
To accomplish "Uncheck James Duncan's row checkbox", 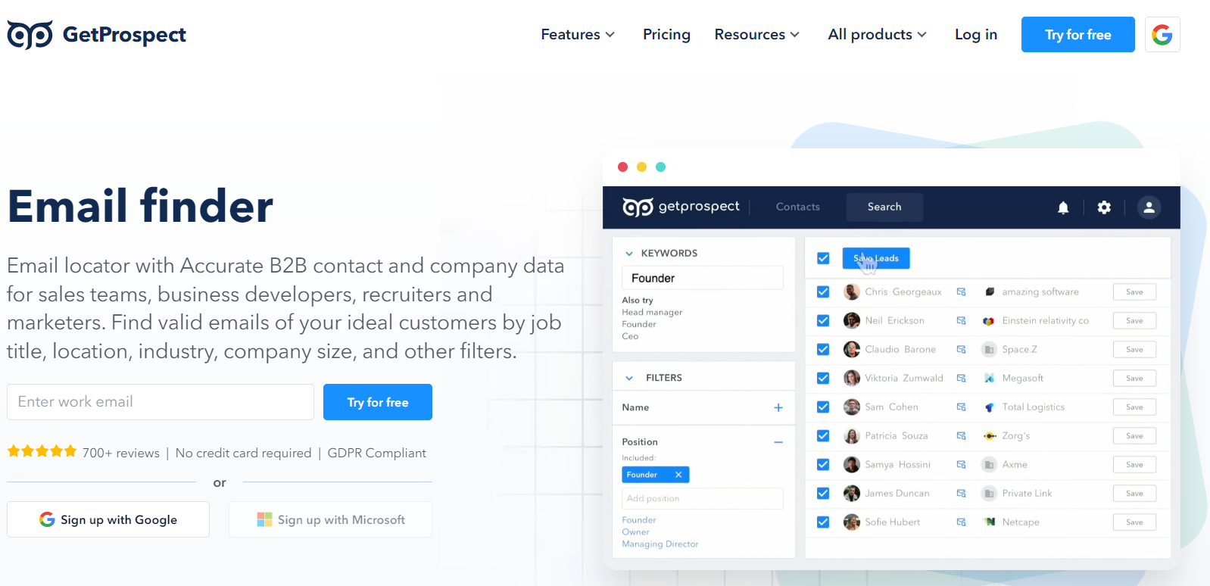I will tap(823, 493).
